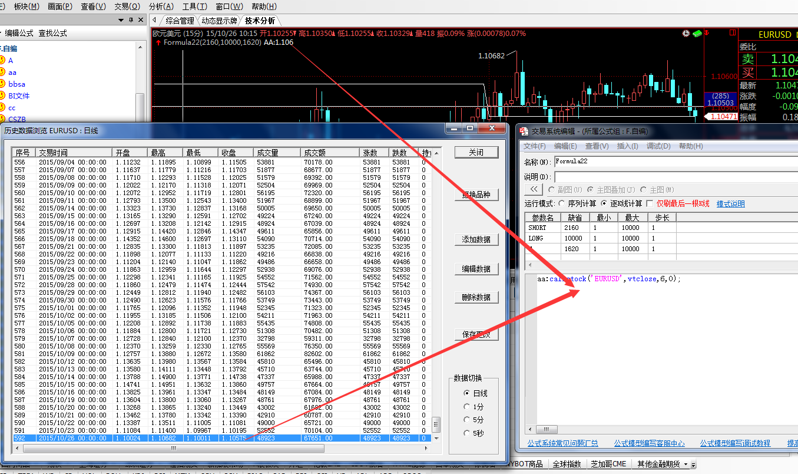Click the clock icon atop the chart
The width and height of the screenshot is (798, 474).
686,33
